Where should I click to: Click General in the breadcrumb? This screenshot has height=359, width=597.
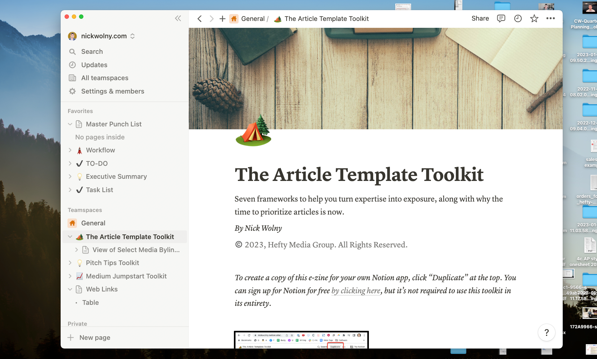pyautogui.click(x=253, y=19)
